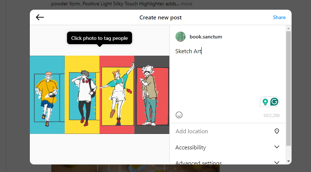Click the book.sanctum profile avatar
This screenshot has height=172, width=311.
180,37
